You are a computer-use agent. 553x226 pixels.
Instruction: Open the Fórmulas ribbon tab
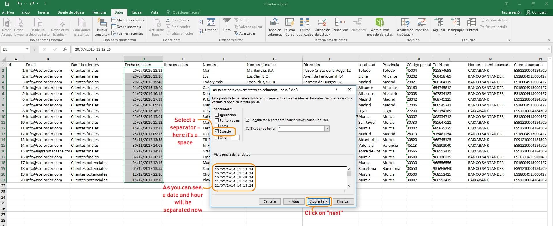99,12
